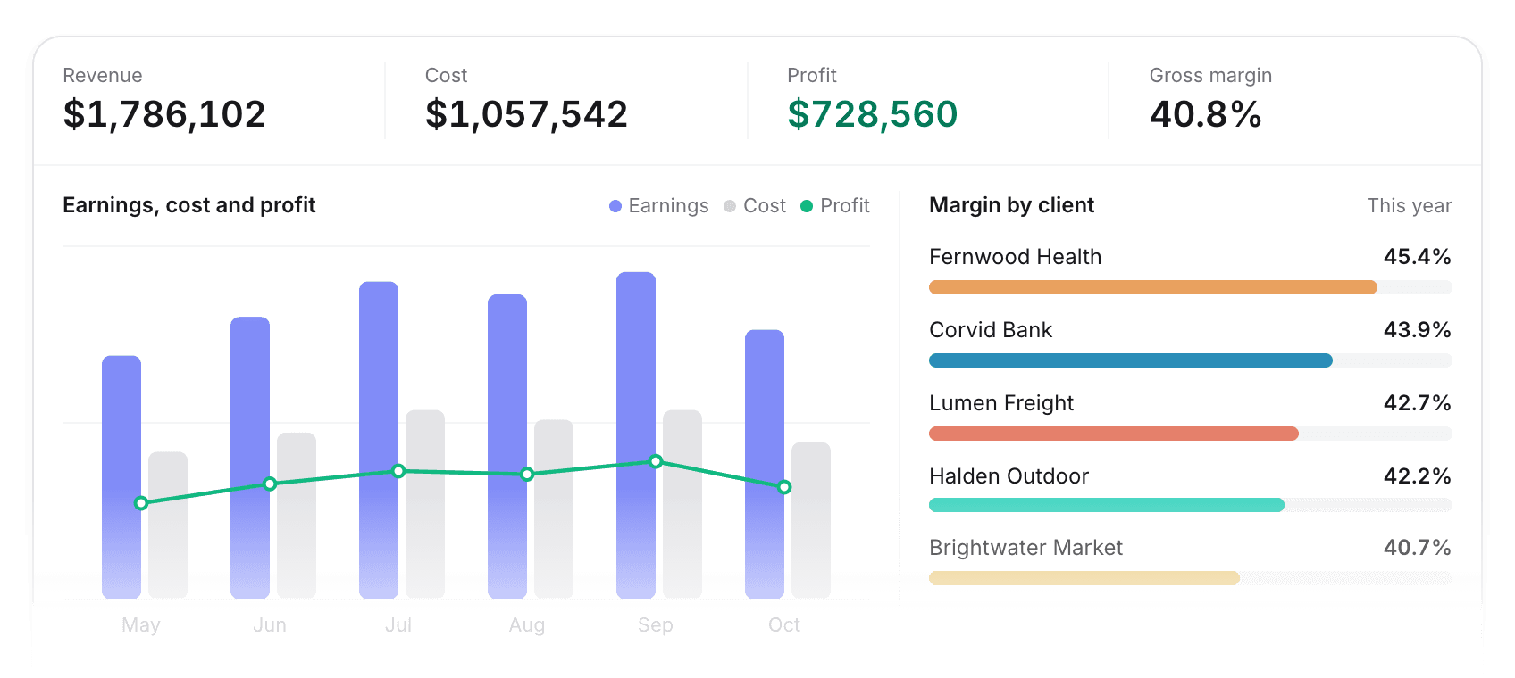
Task: Select the Profit value $728,560
Action: pyautogui.click(x=873, y=114)
